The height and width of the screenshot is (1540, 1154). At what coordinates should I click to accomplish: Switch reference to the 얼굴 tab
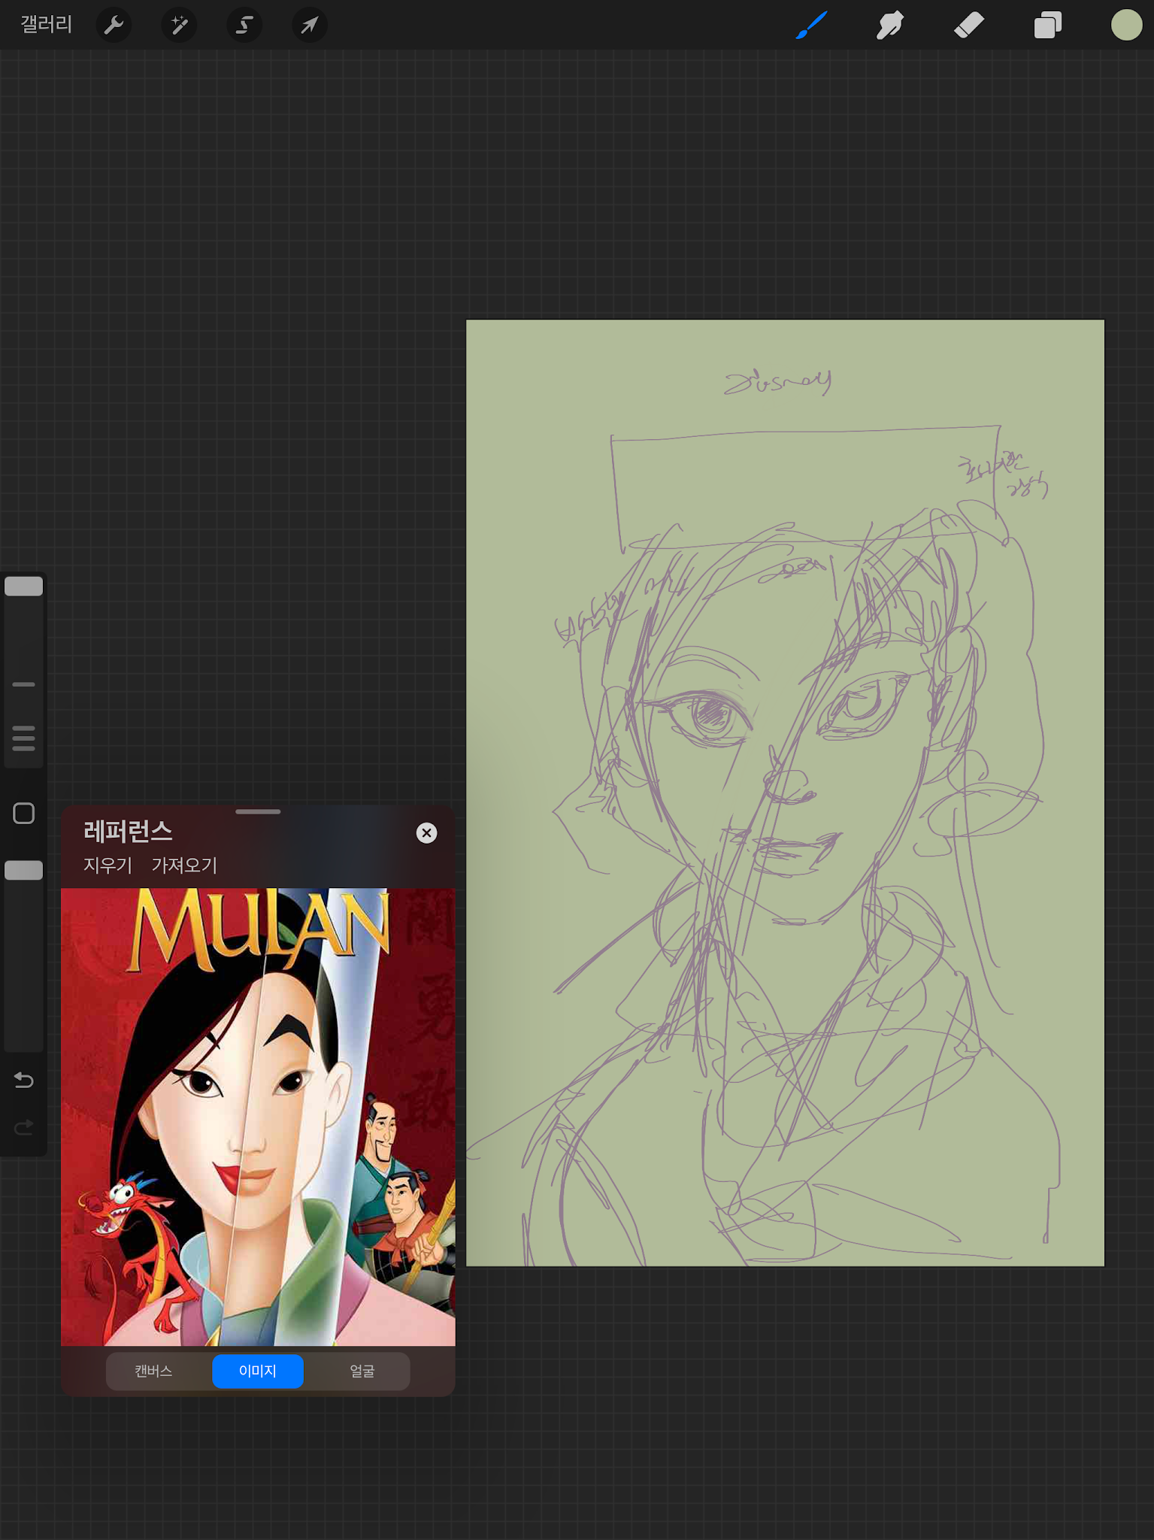(x=362, y=1371)
